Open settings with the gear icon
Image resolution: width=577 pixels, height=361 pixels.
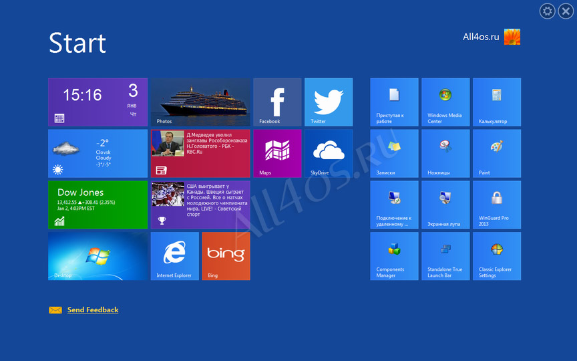pyautogui.click(x=547, y=11)
